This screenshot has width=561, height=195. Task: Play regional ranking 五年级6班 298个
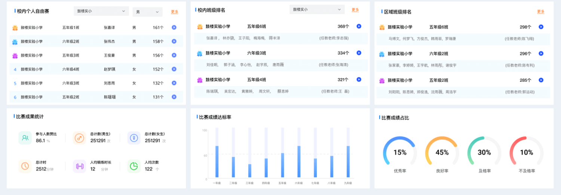541,27
